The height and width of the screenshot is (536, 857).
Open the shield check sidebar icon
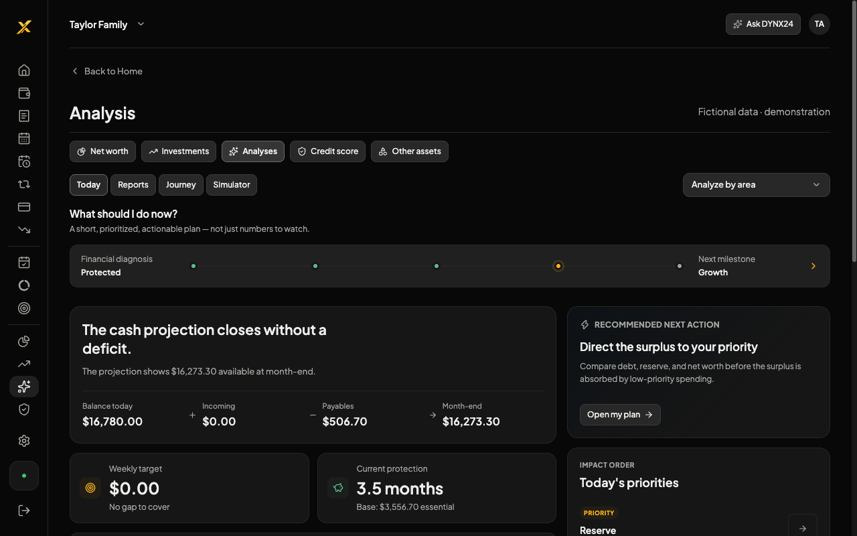(24, 409)
